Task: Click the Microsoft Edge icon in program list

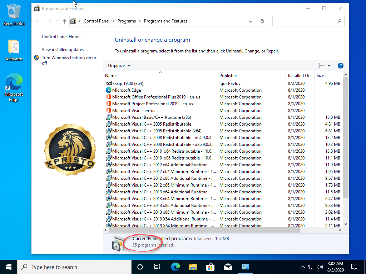Action: (109, 90)
